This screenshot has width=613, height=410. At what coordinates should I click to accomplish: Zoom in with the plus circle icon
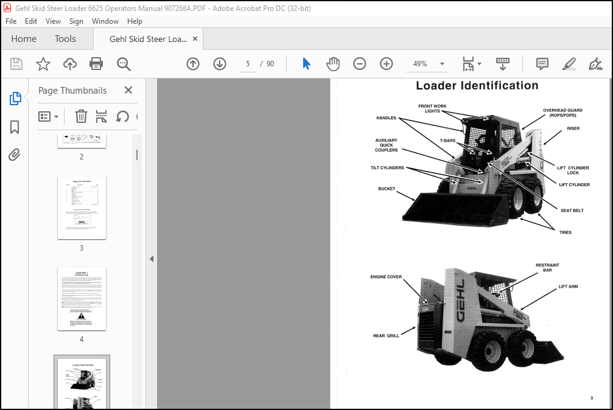click(x=387, y=64)
